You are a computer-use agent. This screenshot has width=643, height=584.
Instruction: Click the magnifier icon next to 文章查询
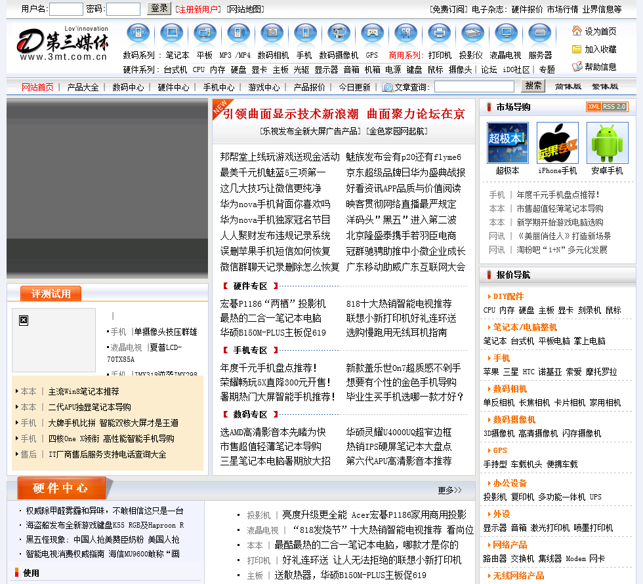click(x=388, y=87)
